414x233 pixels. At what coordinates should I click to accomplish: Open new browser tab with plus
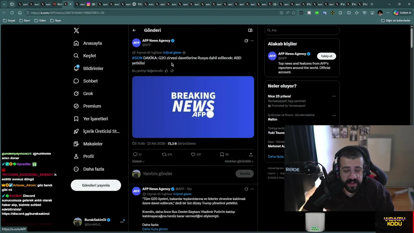[372, 4]
